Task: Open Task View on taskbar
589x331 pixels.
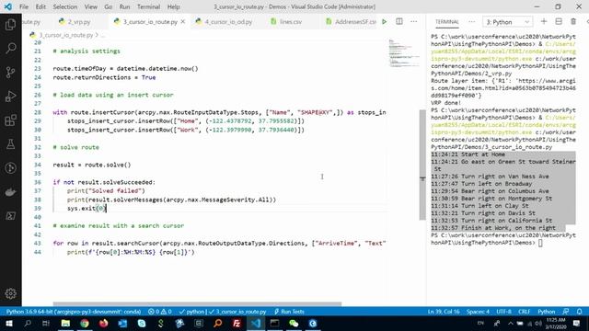Action: pyautogui.click(x=46, y=323)
